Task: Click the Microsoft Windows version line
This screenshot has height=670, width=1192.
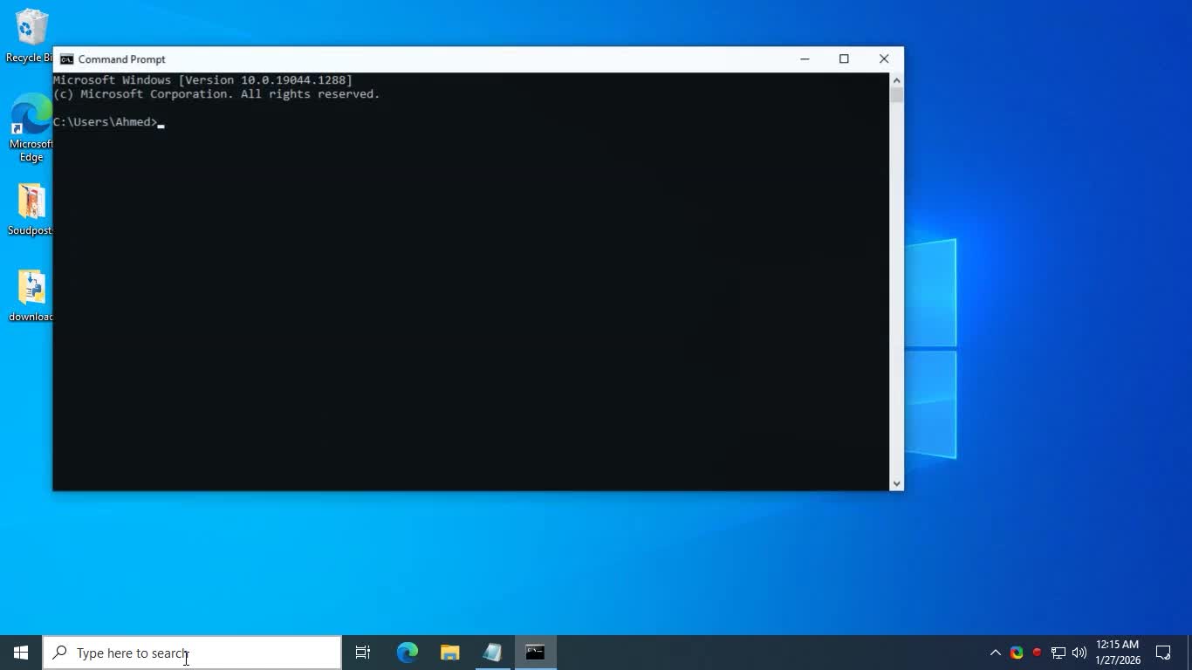Action: pos(202,80)
